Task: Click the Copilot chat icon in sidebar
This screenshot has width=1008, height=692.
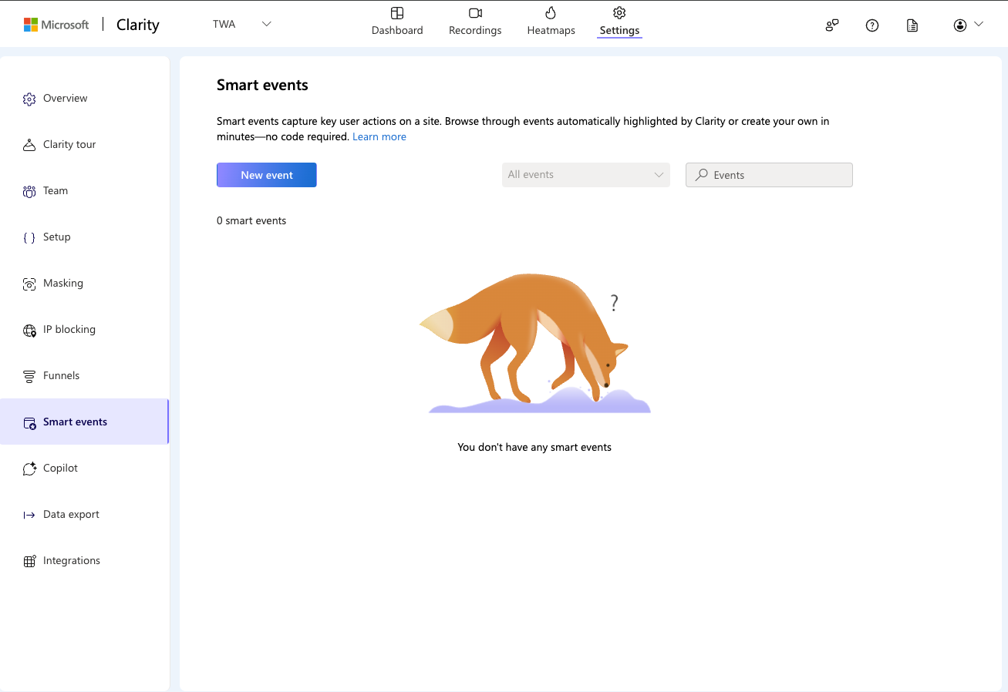Action: tap(29, 469)
